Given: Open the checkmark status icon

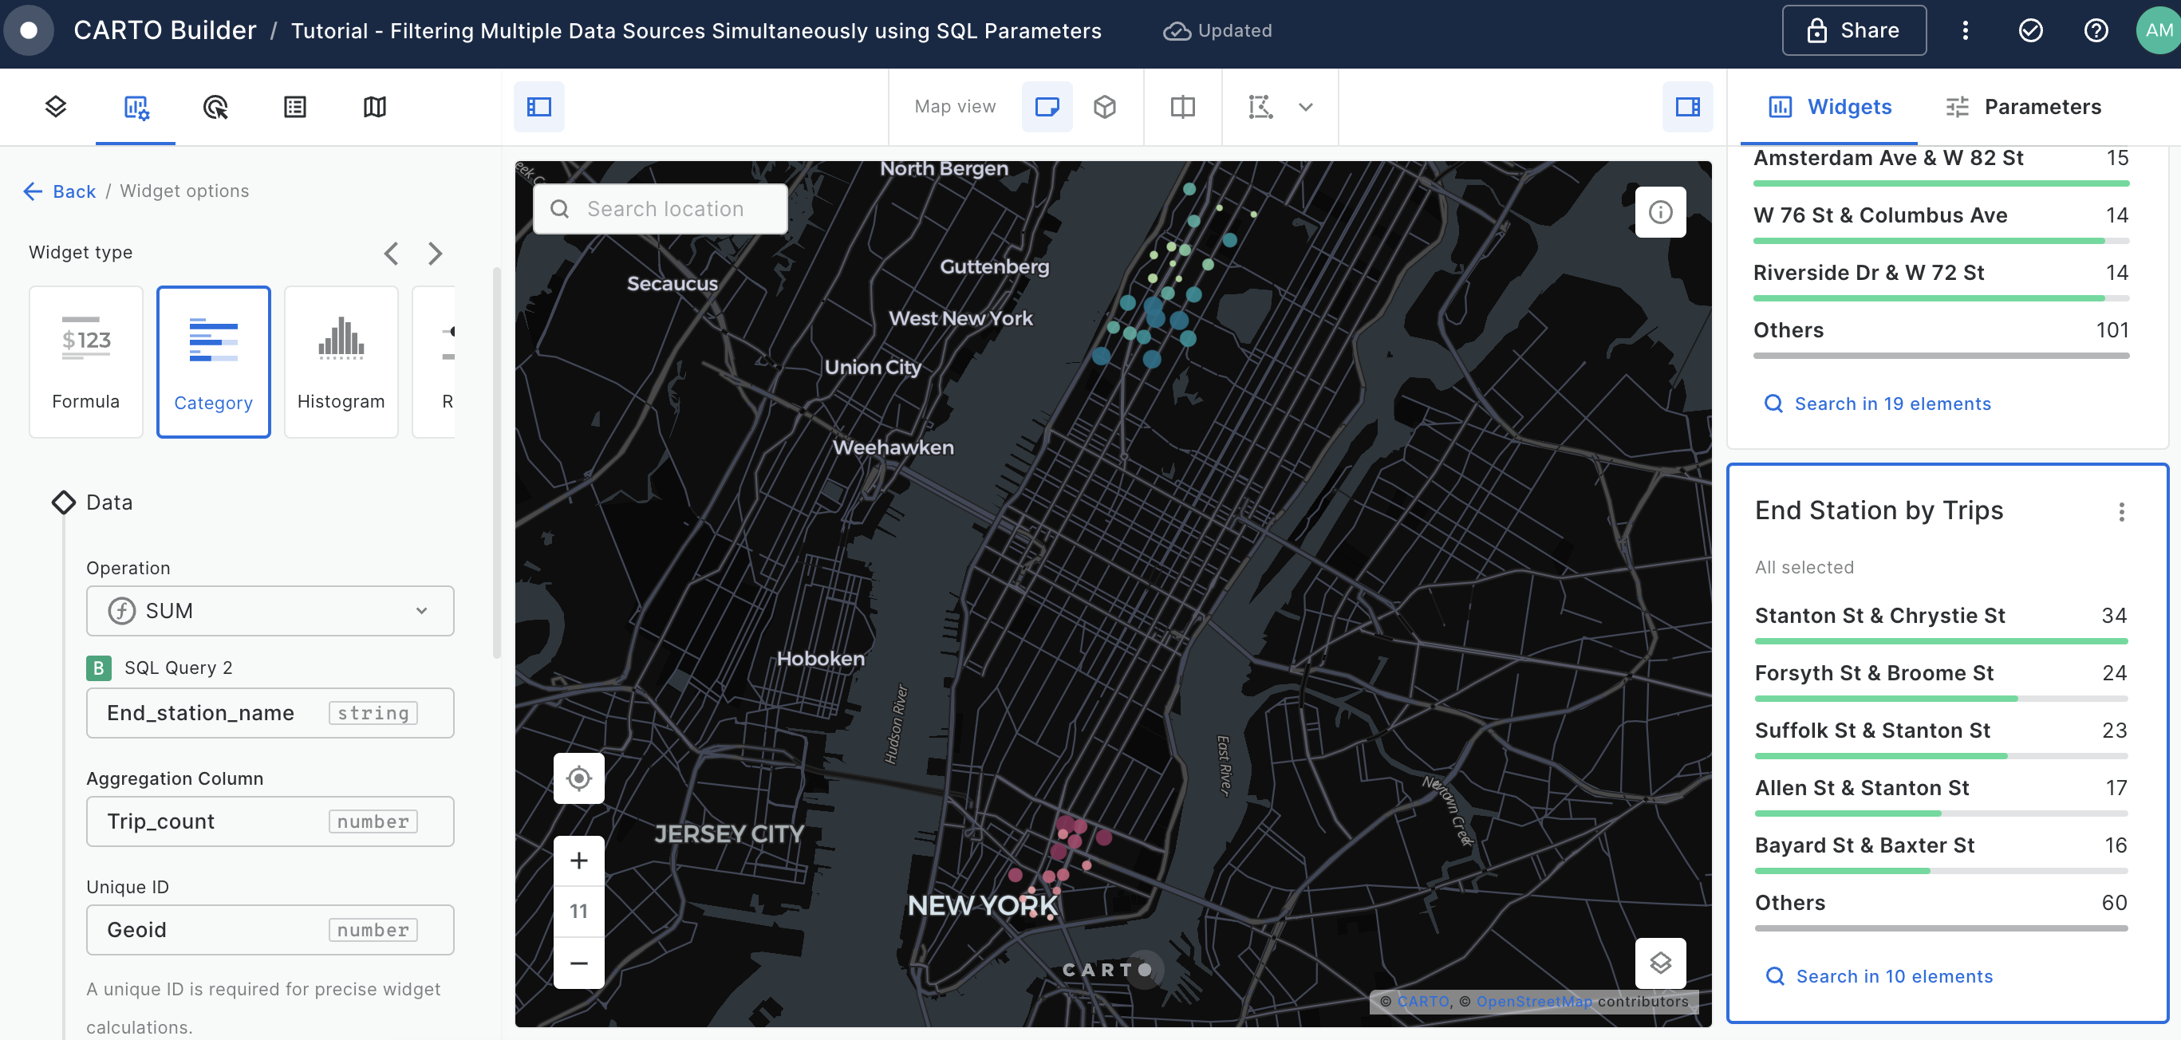Looking at the screenshot, I should click(x=2030, y=30).
